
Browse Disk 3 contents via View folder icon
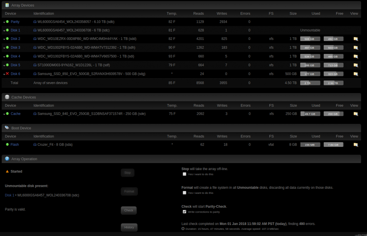[356, 48]
